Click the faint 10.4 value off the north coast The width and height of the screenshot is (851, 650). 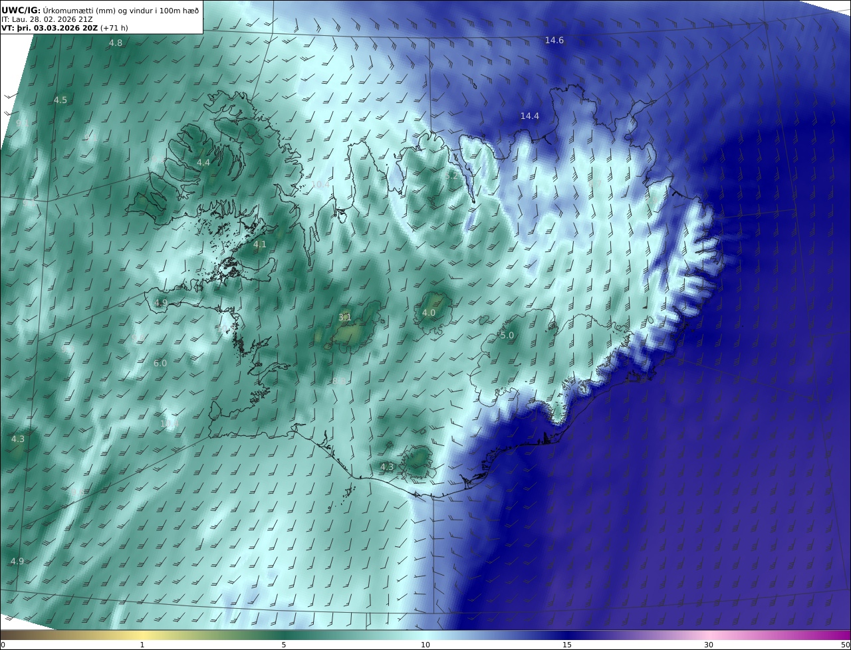[320, 184]
